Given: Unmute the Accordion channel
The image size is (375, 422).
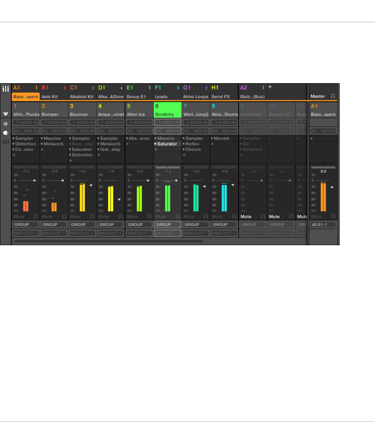Looking at the screenshot, I should coord(246,216).
